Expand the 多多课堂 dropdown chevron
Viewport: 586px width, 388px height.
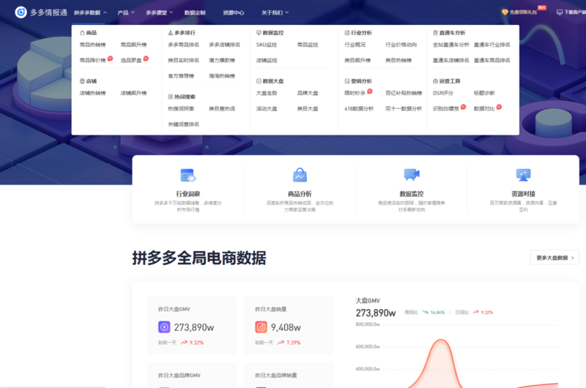pyautogui.click(x=171, y=12)
